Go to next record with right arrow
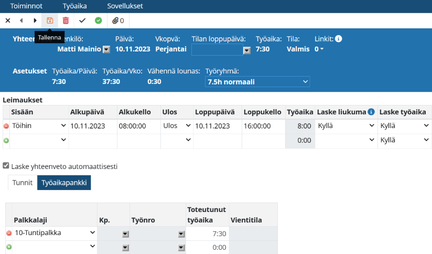This screenshot has width=432, height=254. [x=35, y=20]
